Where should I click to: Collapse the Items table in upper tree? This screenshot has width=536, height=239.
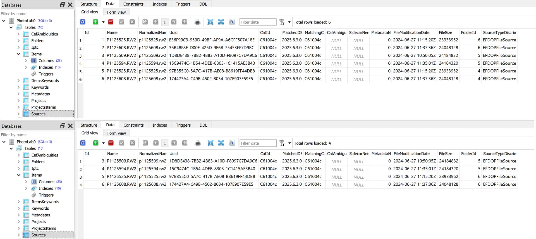(18, 54)
